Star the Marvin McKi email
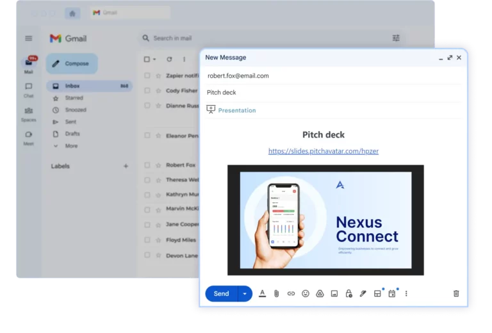Screen dimensions: 492x333 pyautogui.click(x=158, y=210)
